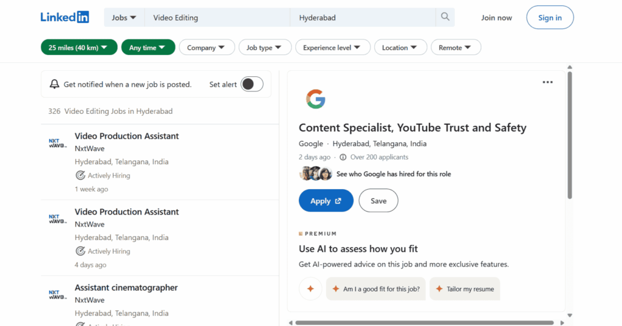The width and height of the screenshot is (622, 326).
Task: Click the notification bell icon
Action: 54,84
